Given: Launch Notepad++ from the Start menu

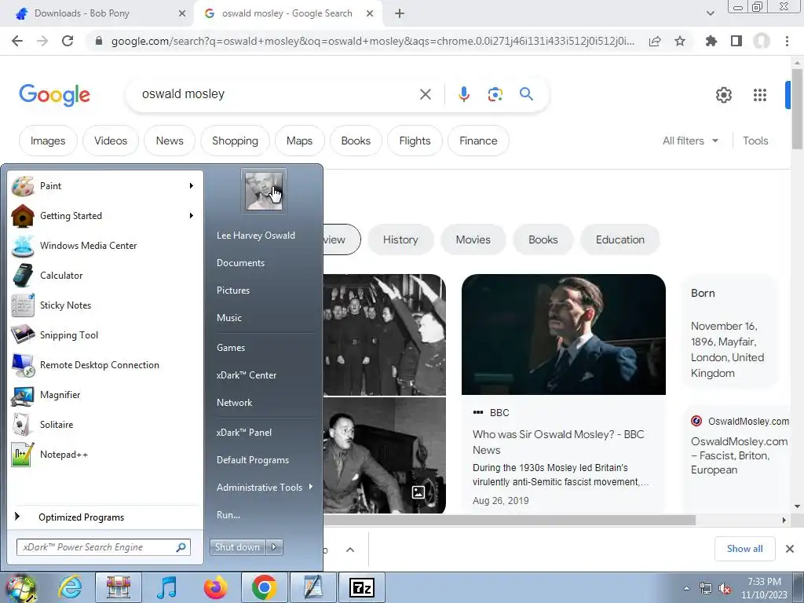Looking at the screenshot, I should 105,455.
